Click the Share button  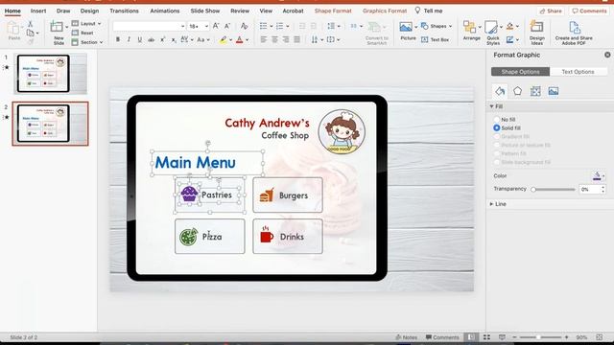point(551,11)
